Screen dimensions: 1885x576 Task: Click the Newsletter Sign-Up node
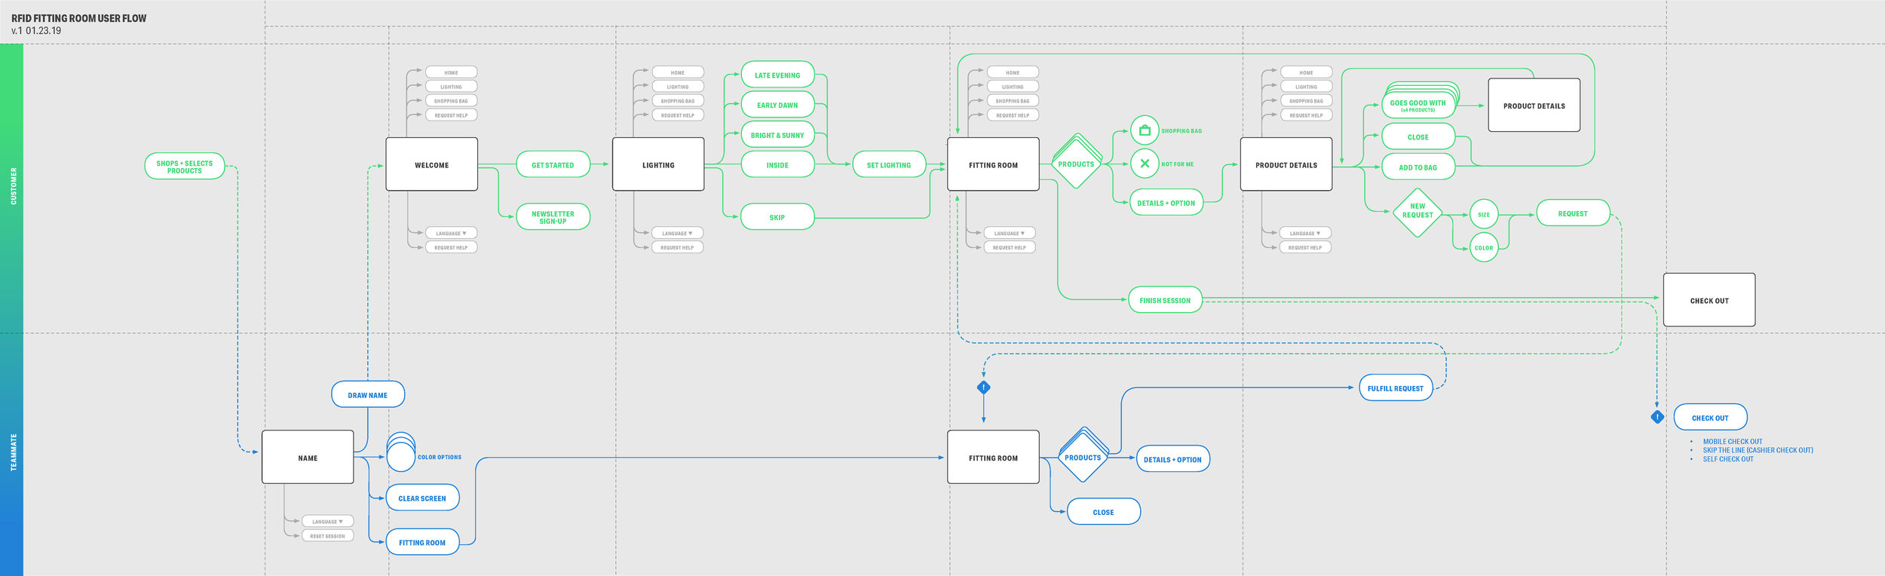(x=553, y=217)
